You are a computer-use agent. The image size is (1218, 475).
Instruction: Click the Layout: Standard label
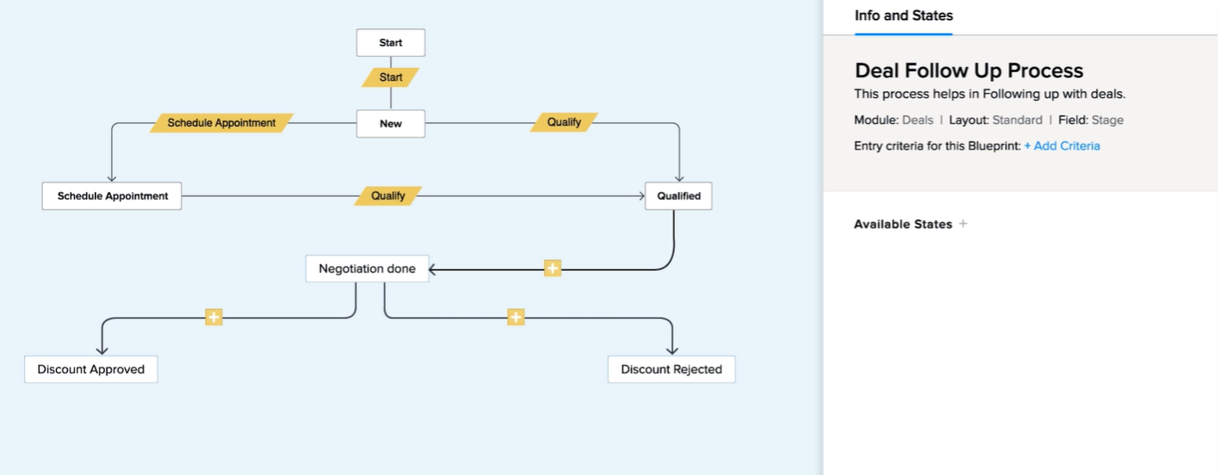(x=996, y=120)
